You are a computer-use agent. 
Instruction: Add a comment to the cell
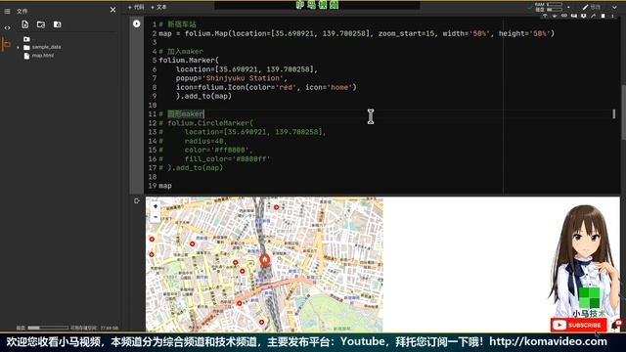pyautogui.click(x=574, y=16)
